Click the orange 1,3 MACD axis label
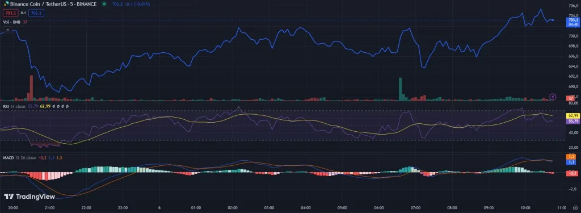Image resolution: width=581 pixels, height=213 pixels. 571,157
